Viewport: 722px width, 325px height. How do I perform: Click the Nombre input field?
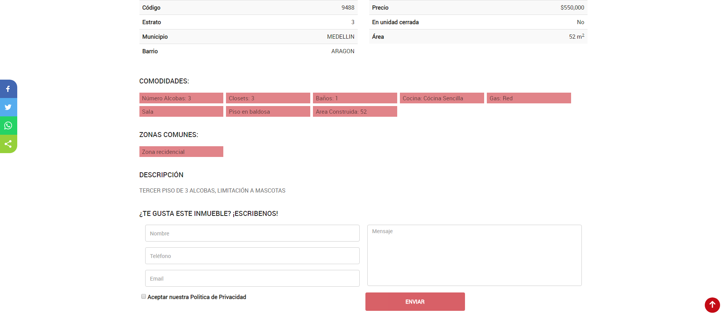252,233
